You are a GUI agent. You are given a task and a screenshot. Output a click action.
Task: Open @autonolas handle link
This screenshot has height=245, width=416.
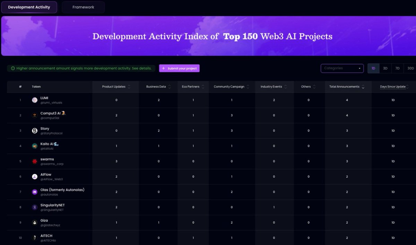pos(49,195)
